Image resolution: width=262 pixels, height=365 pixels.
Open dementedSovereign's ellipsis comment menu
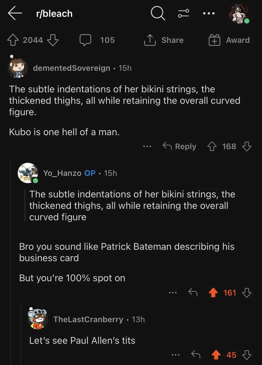tap(147, 146)
